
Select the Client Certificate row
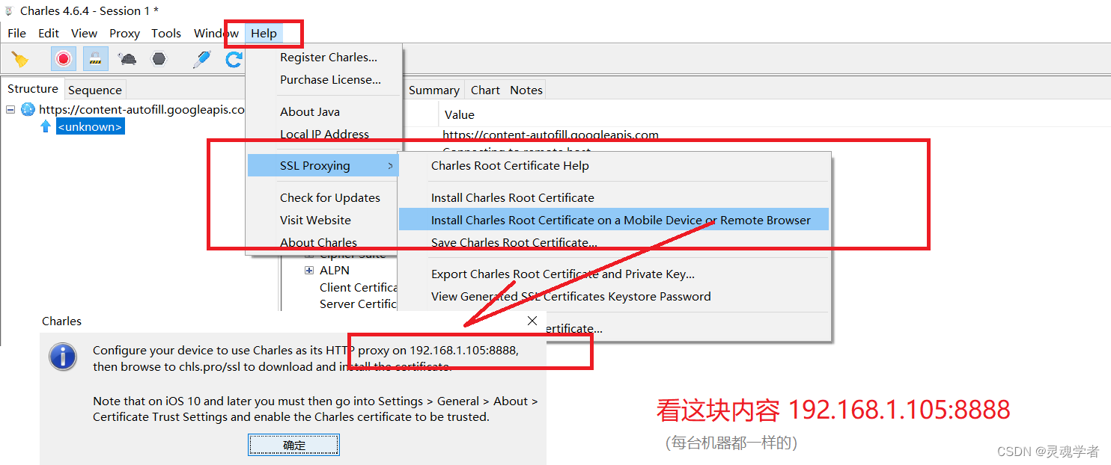click(x=359, y=288)
